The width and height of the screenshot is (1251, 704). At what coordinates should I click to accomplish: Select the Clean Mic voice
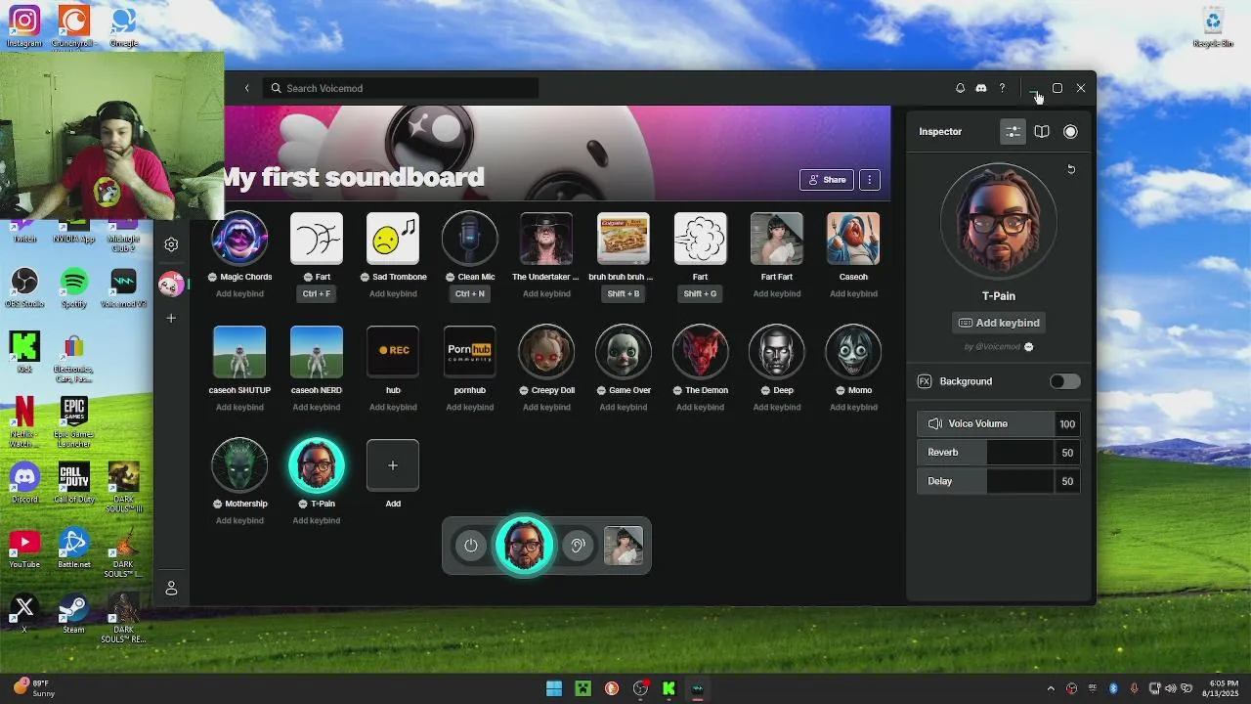[x=470, y=239]
